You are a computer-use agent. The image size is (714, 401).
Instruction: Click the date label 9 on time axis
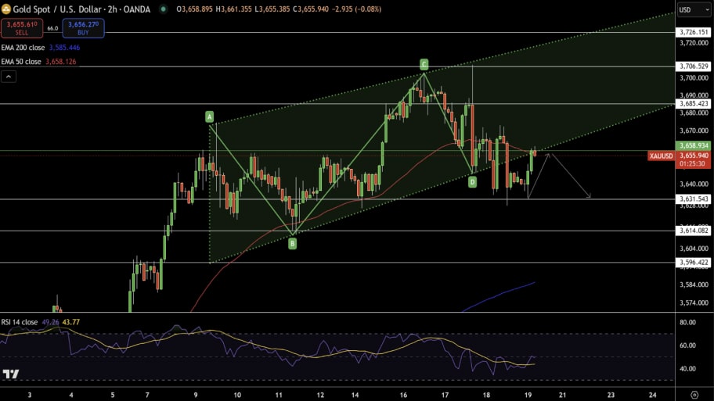click(x=196, y=395)
